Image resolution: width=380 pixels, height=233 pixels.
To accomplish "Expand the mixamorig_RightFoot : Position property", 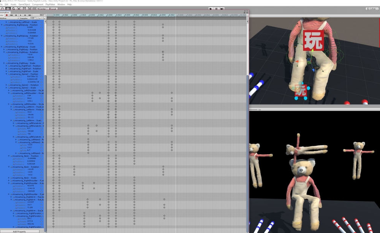I will pos(6,66).
